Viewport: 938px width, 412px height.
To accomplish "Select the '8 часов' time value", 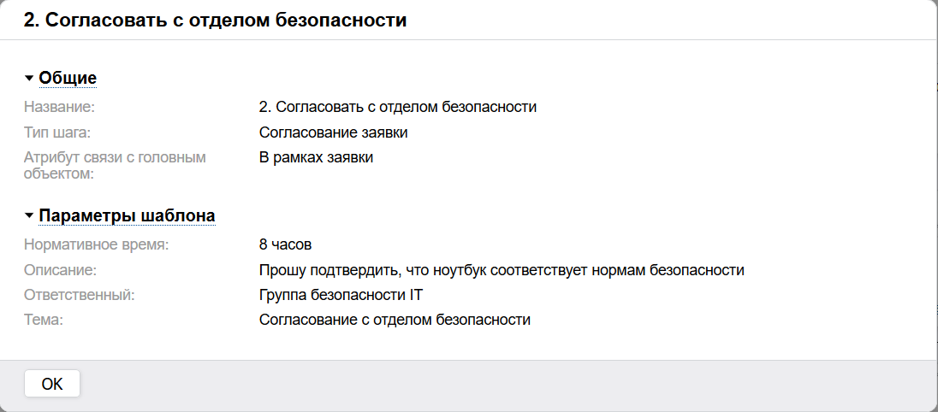I will pyautogui.click(x=285, y=245).
